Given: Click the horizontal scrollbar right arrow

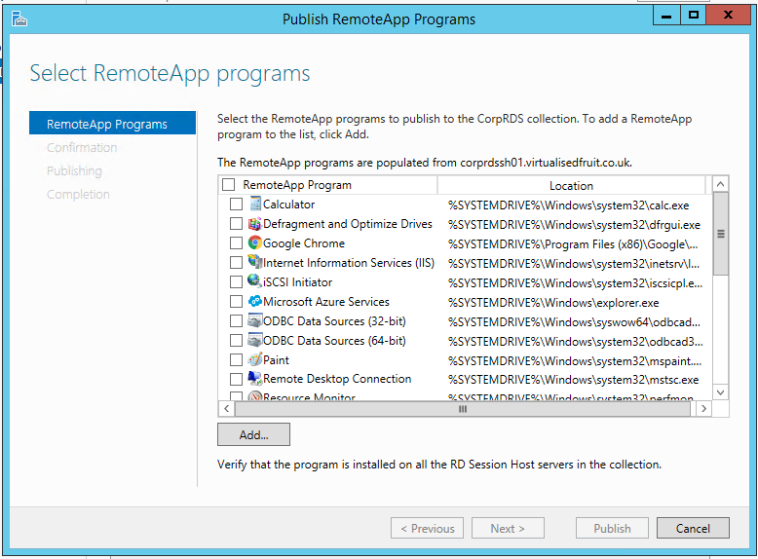Looking at the screenshot, I should tap(704, 410).
